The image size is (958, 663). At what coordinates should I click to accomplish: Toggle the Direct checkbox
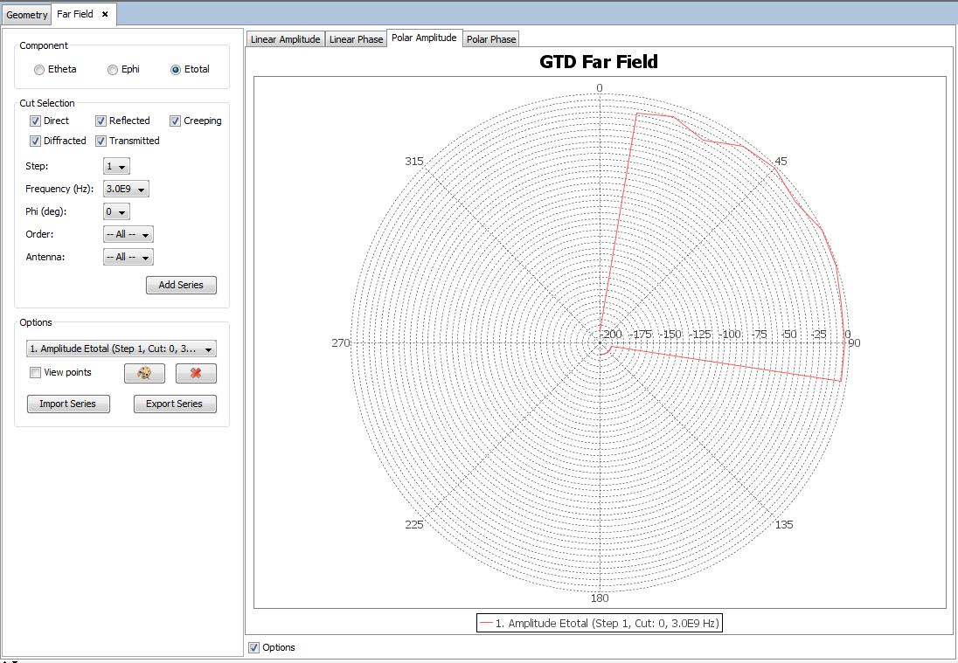(36, 121)
